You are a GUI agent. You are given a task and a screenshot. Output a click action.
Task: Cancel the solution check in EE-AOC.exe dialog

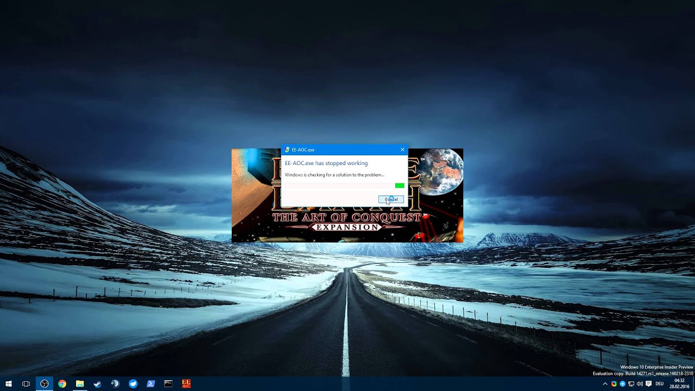pos(391,199)
